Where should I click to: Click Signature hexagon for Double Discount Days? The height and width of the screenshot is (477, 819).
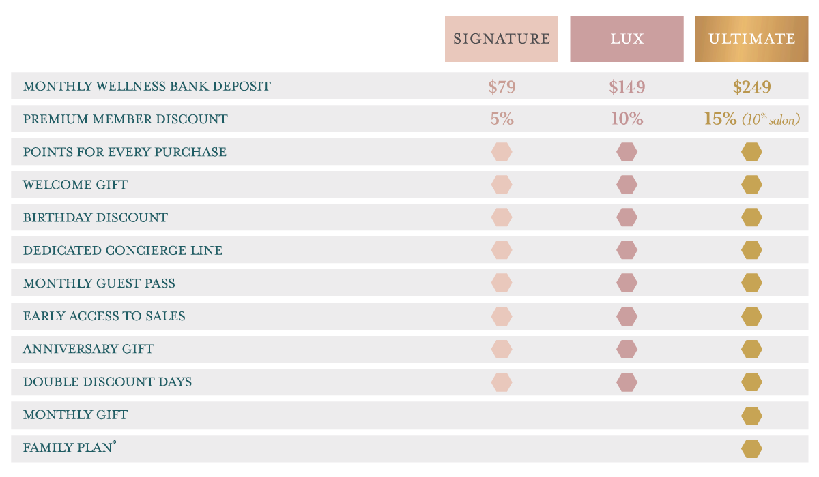point(502,382)
